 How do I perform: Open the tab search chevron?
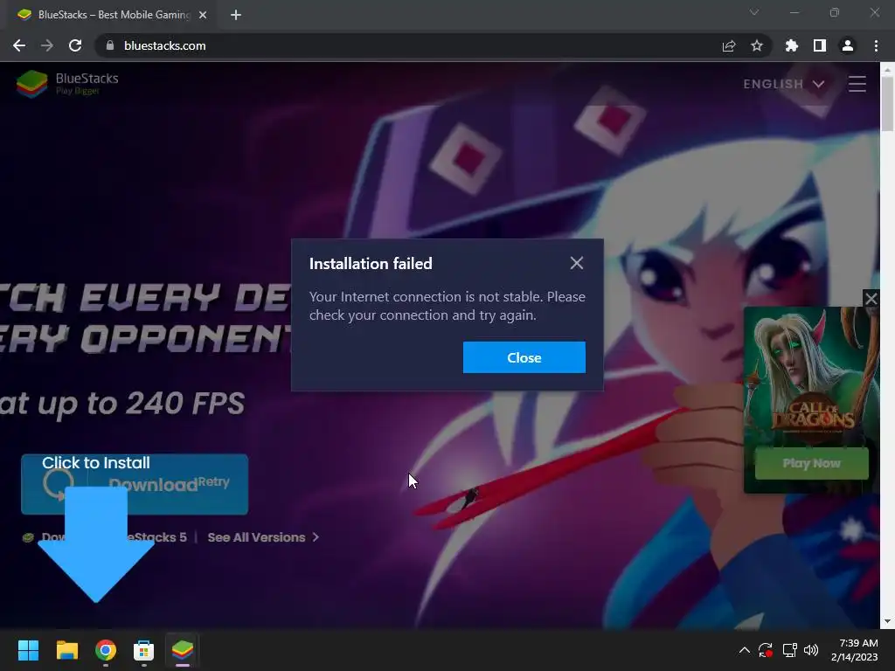point(754,12)
